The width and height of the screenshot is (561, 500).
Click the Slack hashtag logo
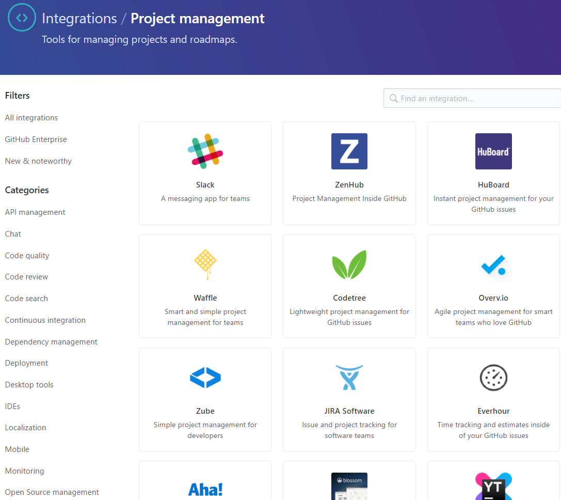pyautogui.click(x=205, y=151)
